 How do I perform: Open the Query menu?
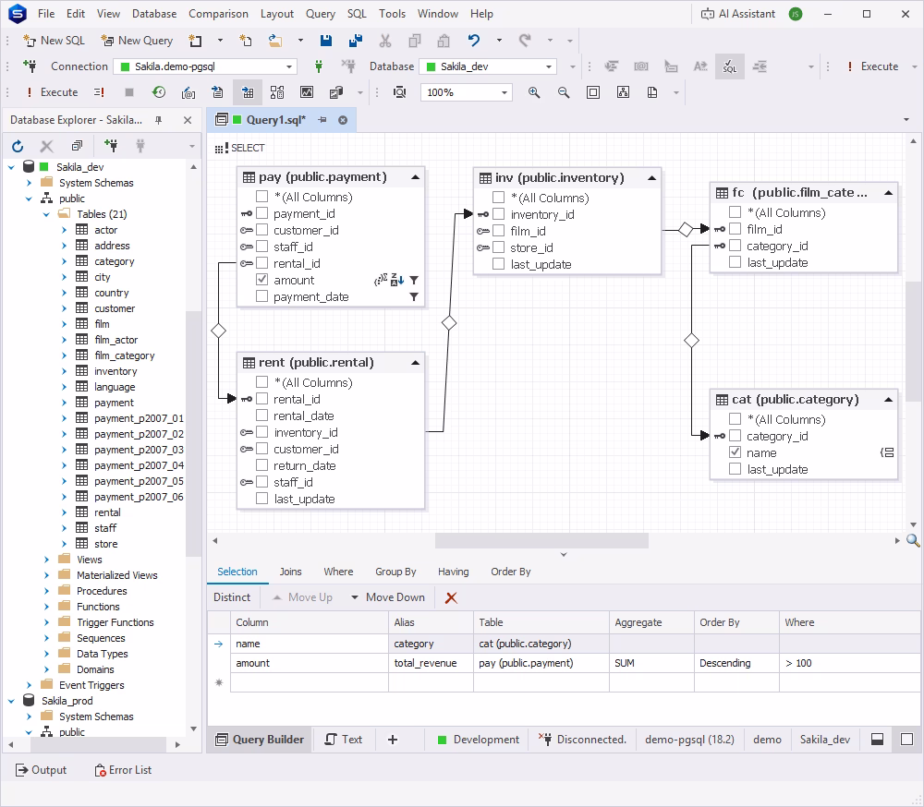coord(320,14)
